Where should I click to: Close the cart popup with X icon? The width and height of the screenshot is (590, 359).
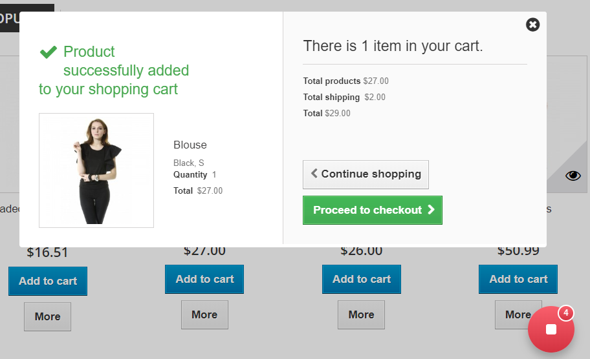click(x=532, y=25)
